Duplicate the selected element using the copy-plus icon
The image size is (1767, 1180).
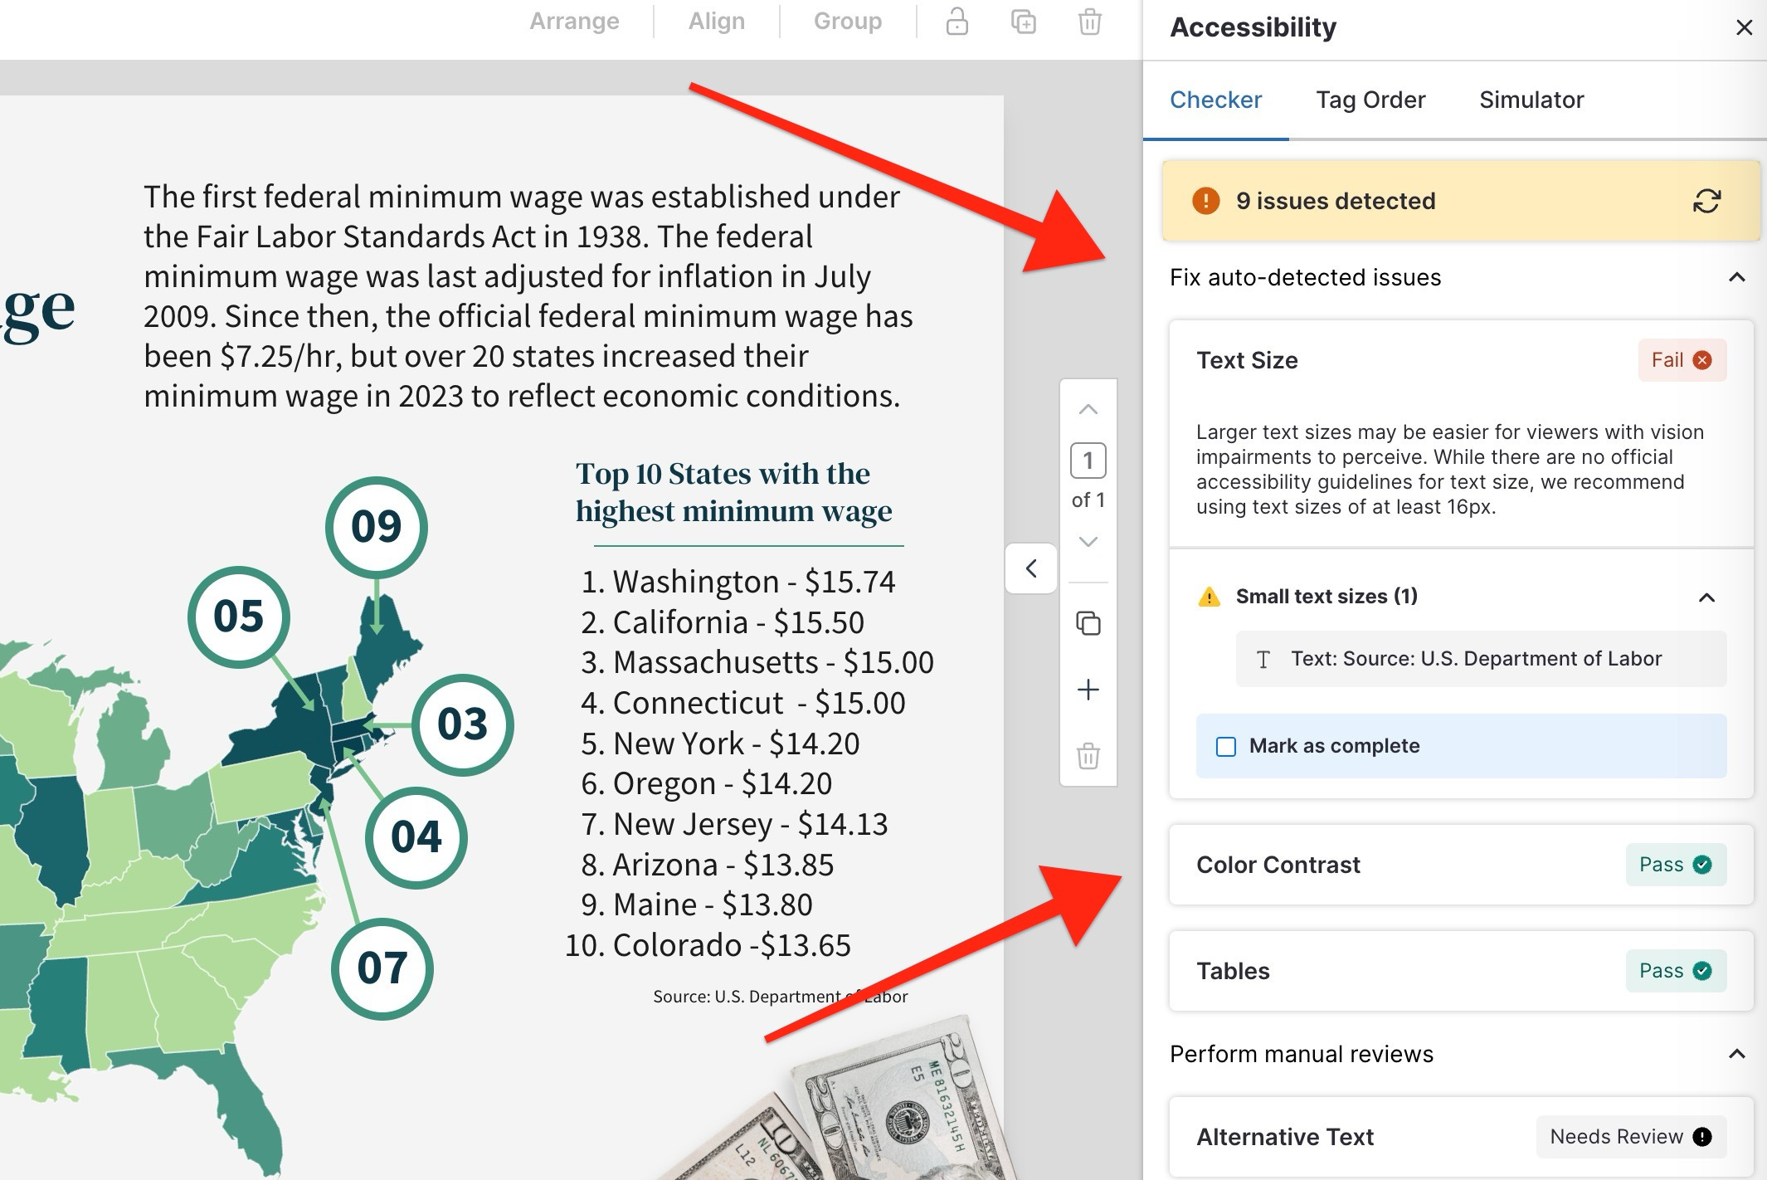1023,22
